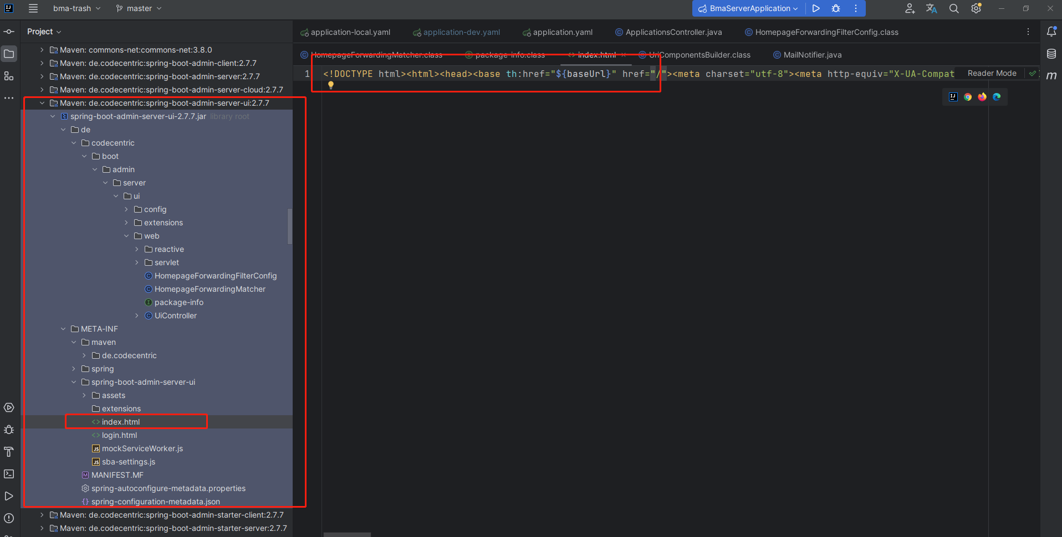Show more tool windows ellipsis
This screenshot has height=537, width=1062.
(9, 98)
